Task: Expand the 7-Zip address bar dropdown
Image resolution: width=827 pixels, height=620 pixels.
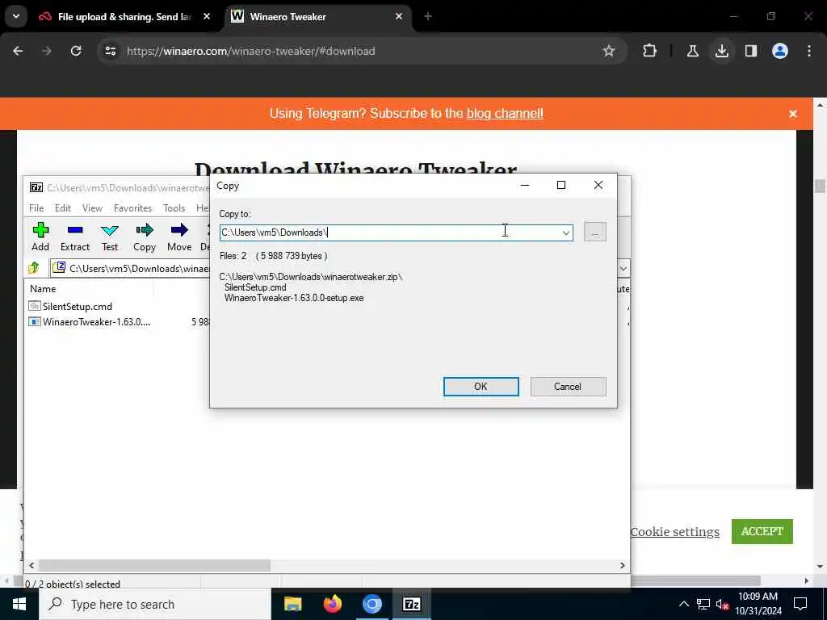Action: (623, 268)
